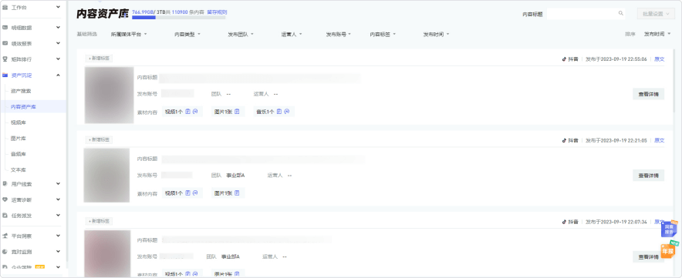Open 图片库 in the sidebar
Image resolution: width=682 pixels, height=278 pixels.
tap(19, 138)
